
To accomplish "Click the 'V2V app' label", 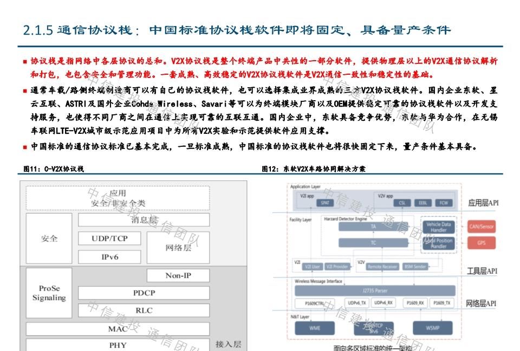I will 385,196.
